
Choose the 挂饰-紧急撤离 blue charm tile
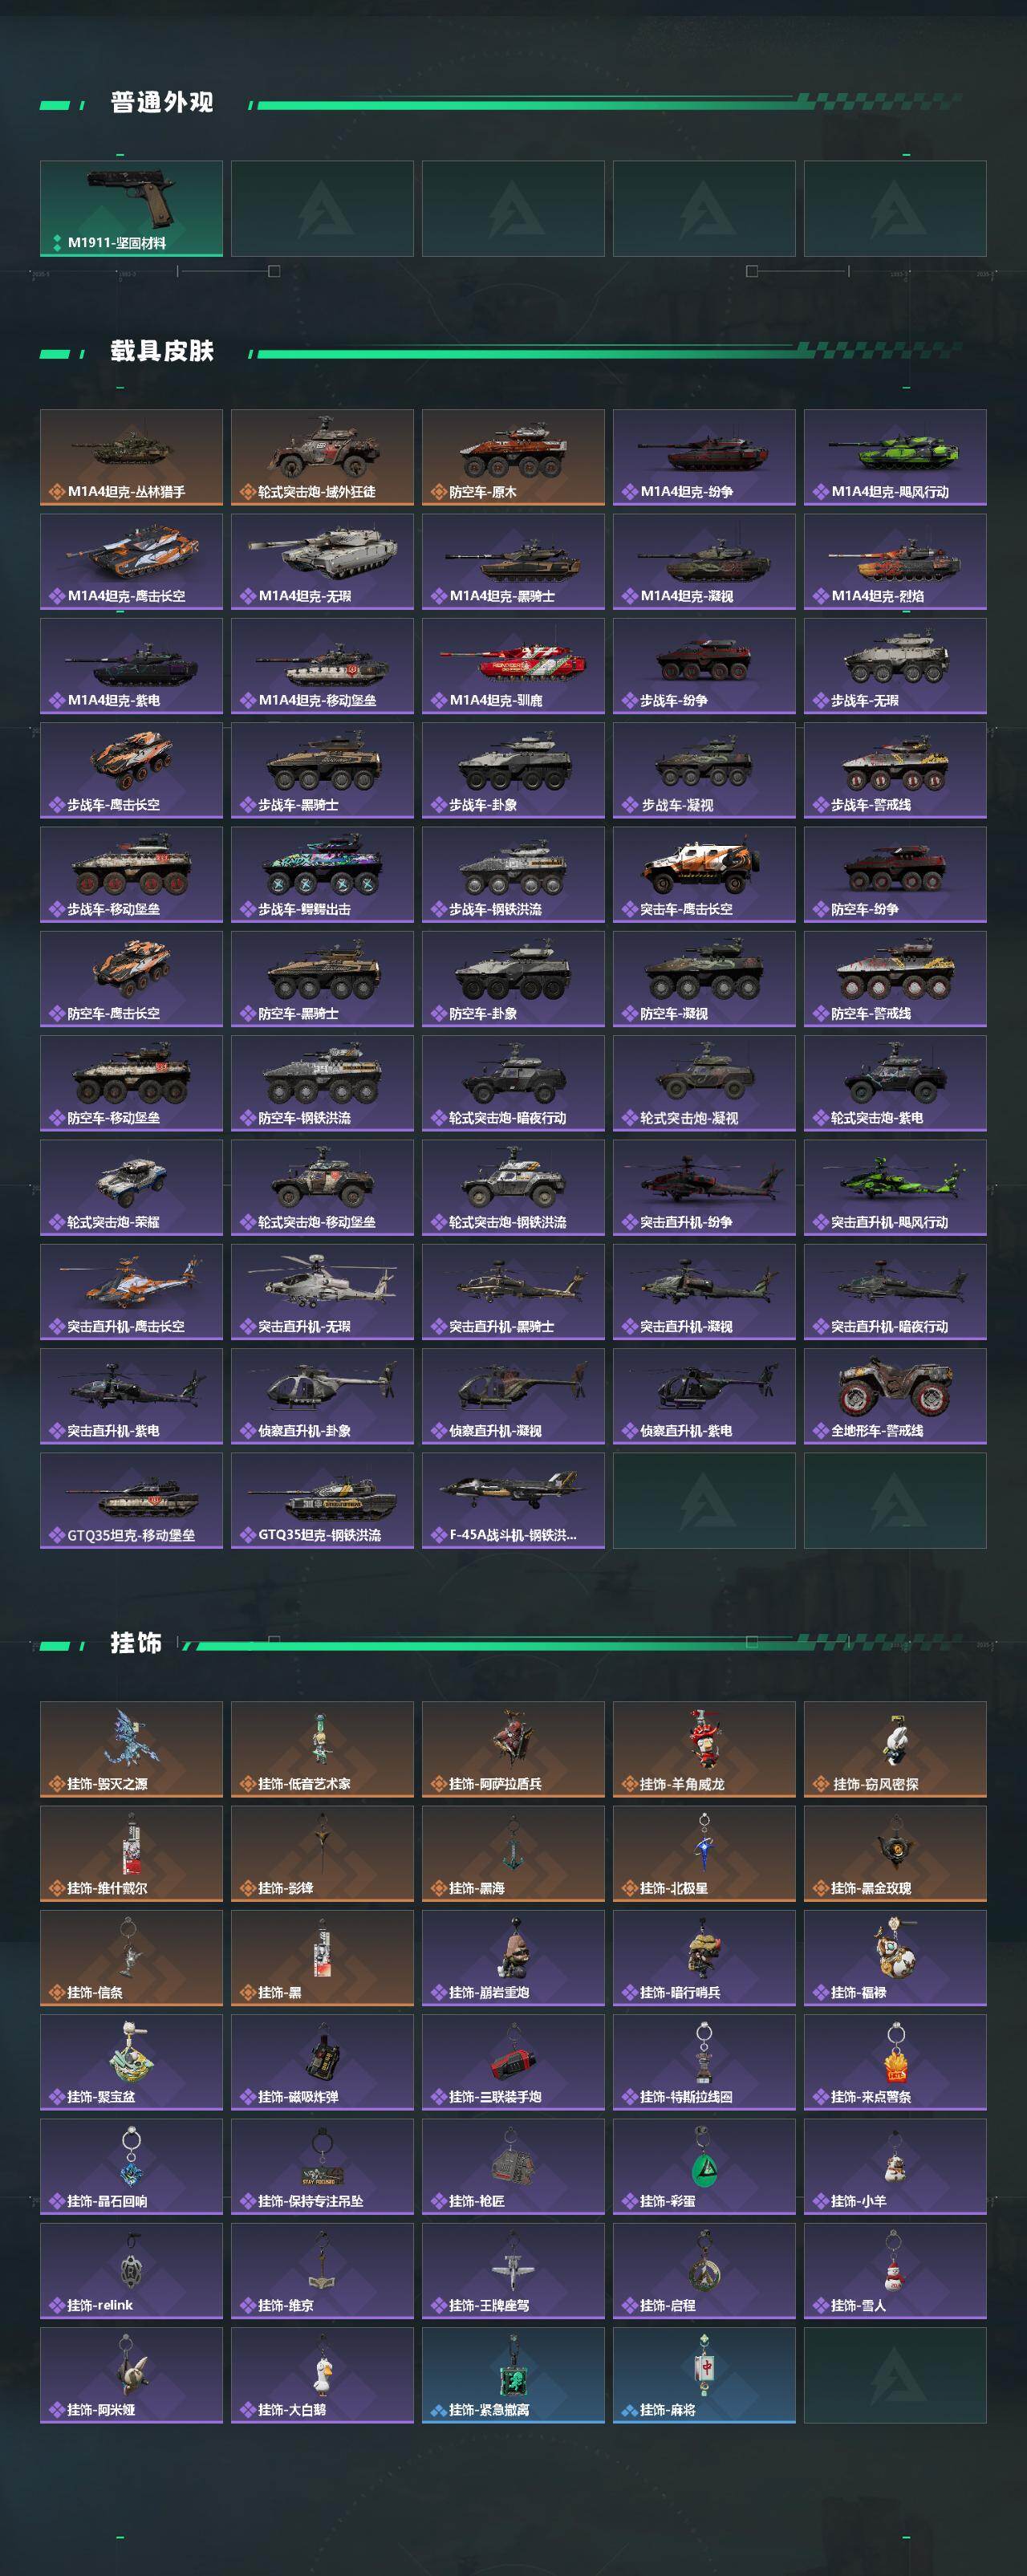point(513,2376)
